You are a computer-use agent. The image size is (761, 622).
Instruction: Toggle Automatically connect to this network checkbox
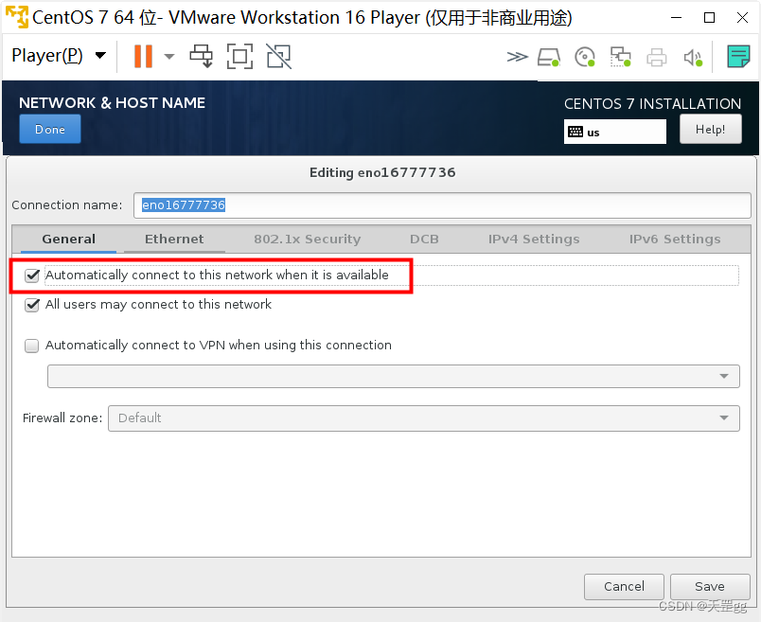pos(32,275)
